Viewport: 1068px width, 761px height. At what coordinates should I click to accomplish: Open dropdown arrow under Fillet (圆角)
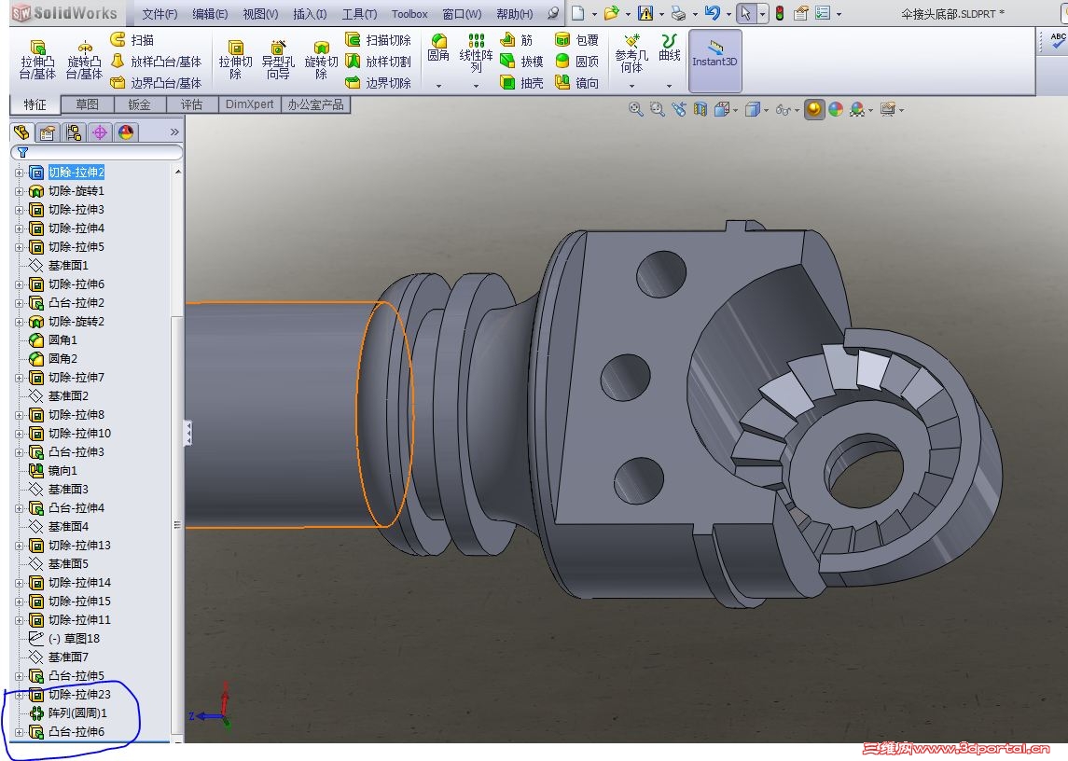pyautogui.click(x=438, y=86)
